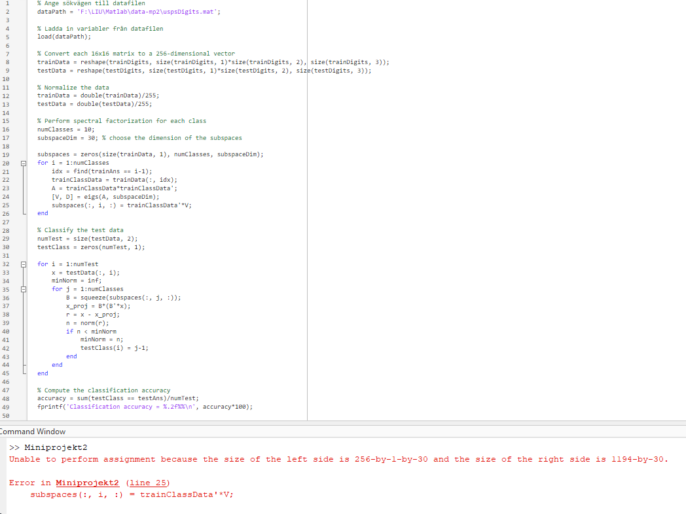
Task: Click line number 1 in the gutter
Action: [x=5, y=3]
